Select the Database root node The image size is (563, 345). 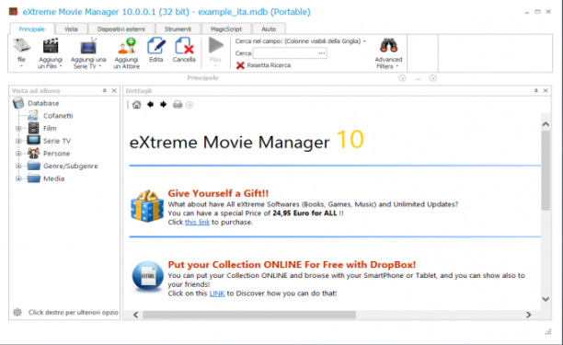point(43,103)
